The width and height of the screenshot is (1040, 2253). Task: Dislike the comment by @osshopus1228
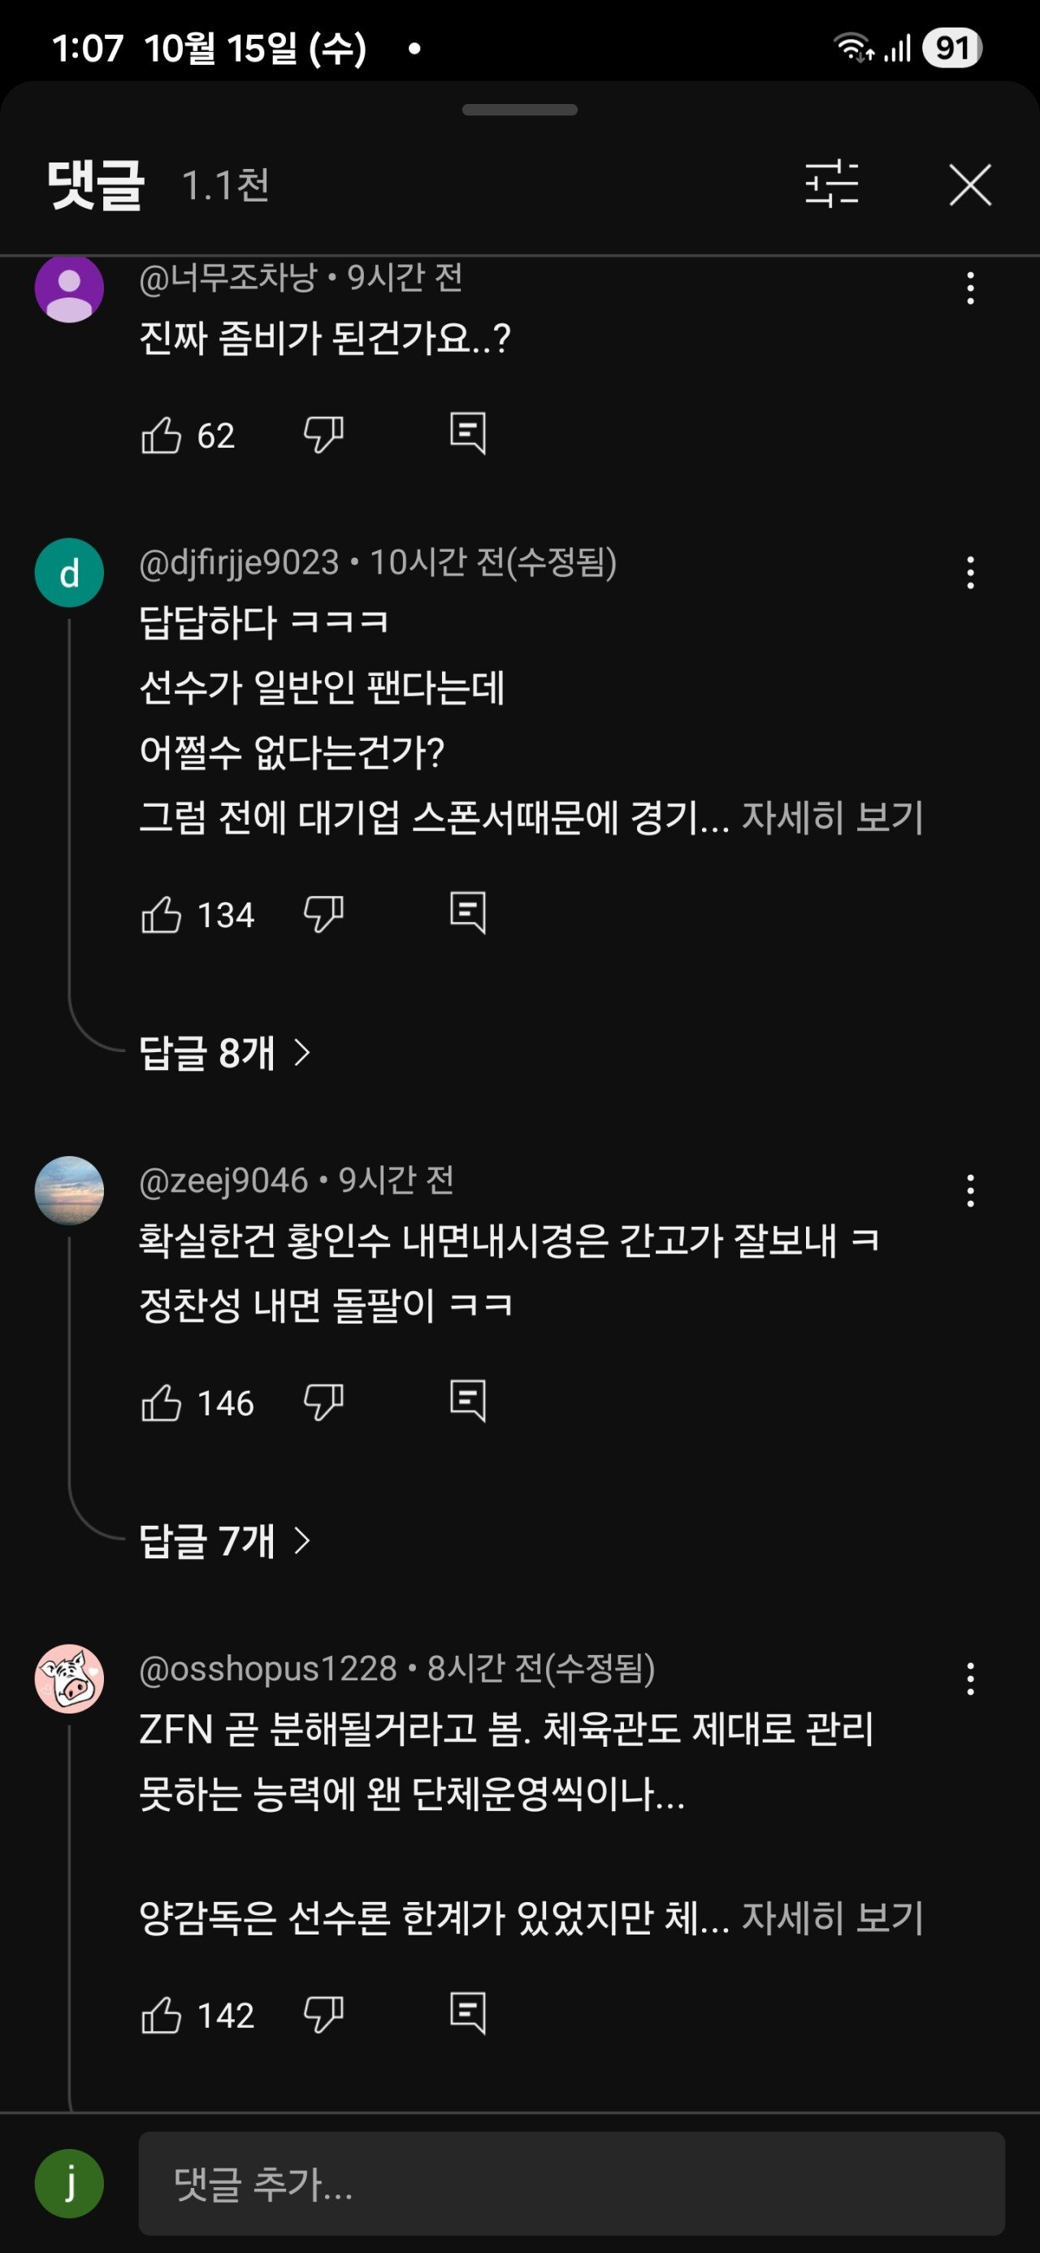click(x=323, y=2015)
